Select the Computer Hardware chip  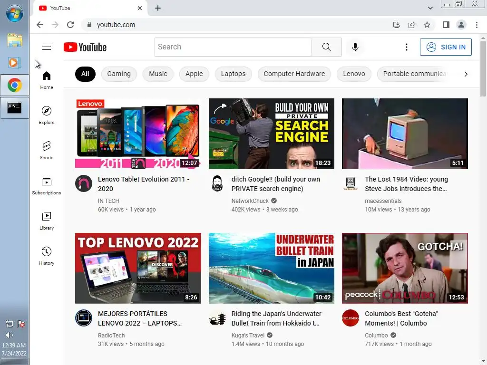pos(294,74)
